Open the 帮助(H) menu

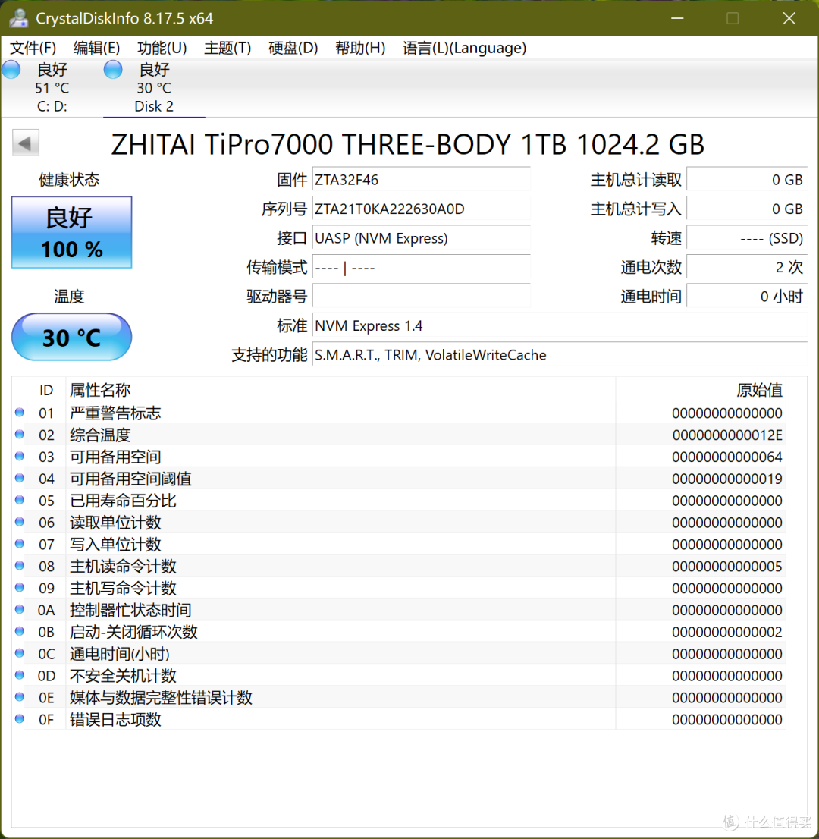click(x=359, y=48)
